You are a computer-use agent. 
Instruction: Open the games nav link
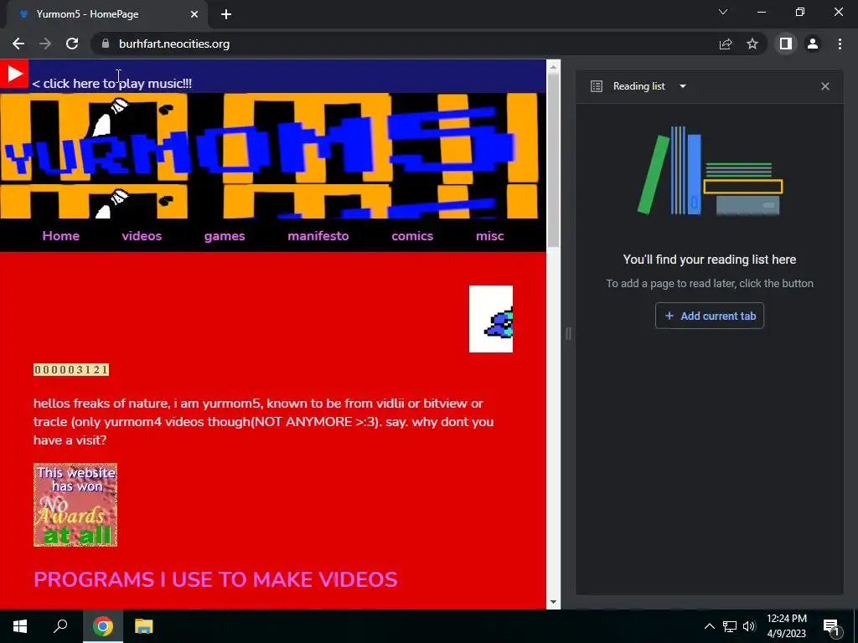pyautogui.click(x=225, y=235)
